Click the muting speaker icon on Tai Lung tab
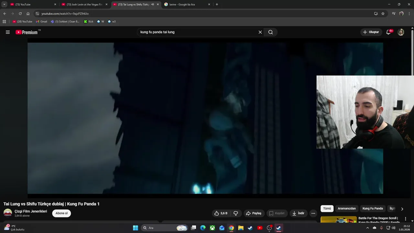This screenshot has width=414, height=233. coord(153,5)
